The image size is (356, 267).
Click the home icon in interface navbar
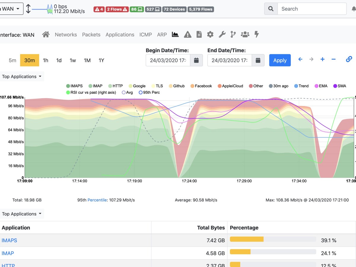pyautogui.click(x=46, y=35)
